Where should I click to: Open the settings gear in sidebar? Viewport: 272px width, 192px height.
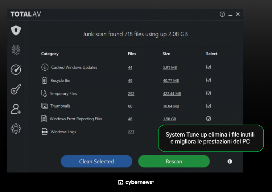coord(16,129)
